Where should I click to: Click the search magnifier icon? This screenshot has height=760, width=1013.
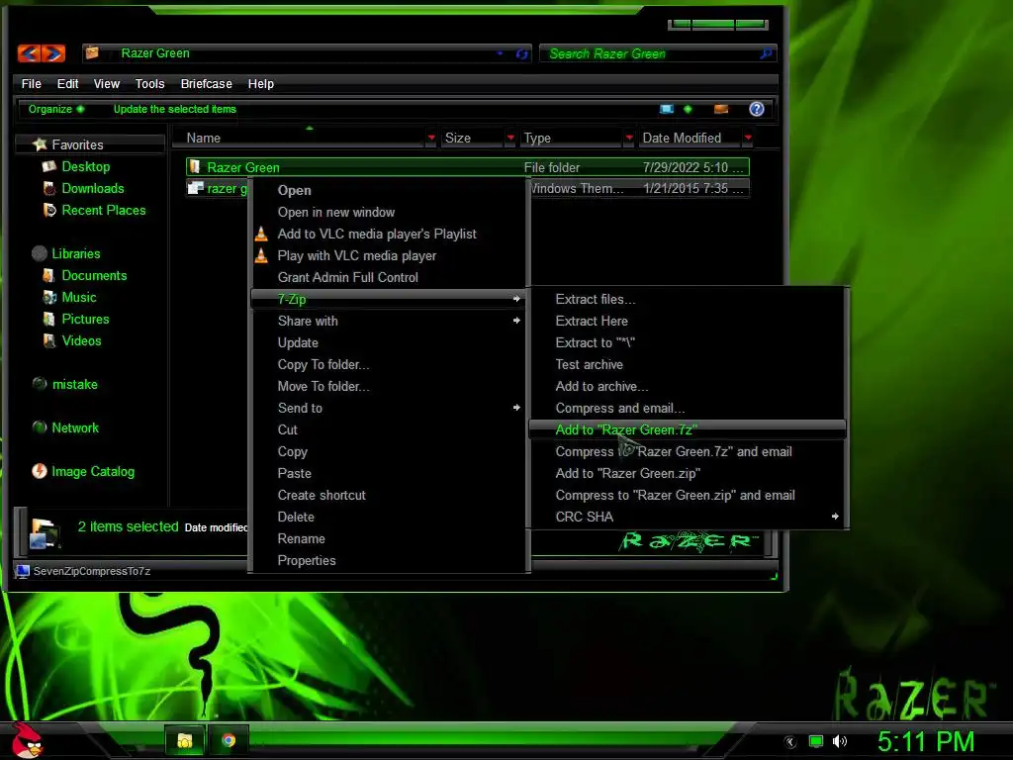(x=767, y=53)
